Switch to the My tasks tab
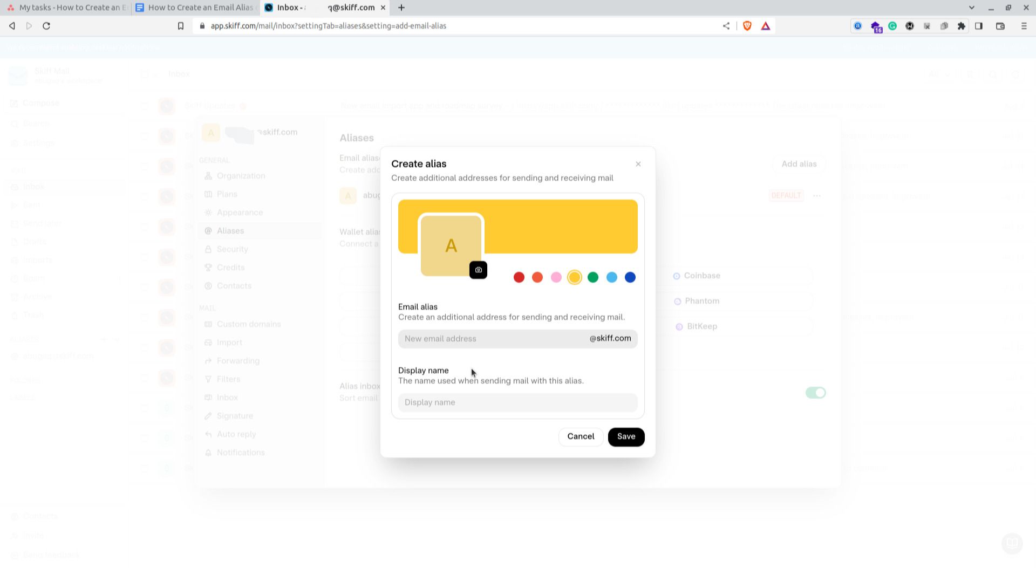 [x=67, y=8]
